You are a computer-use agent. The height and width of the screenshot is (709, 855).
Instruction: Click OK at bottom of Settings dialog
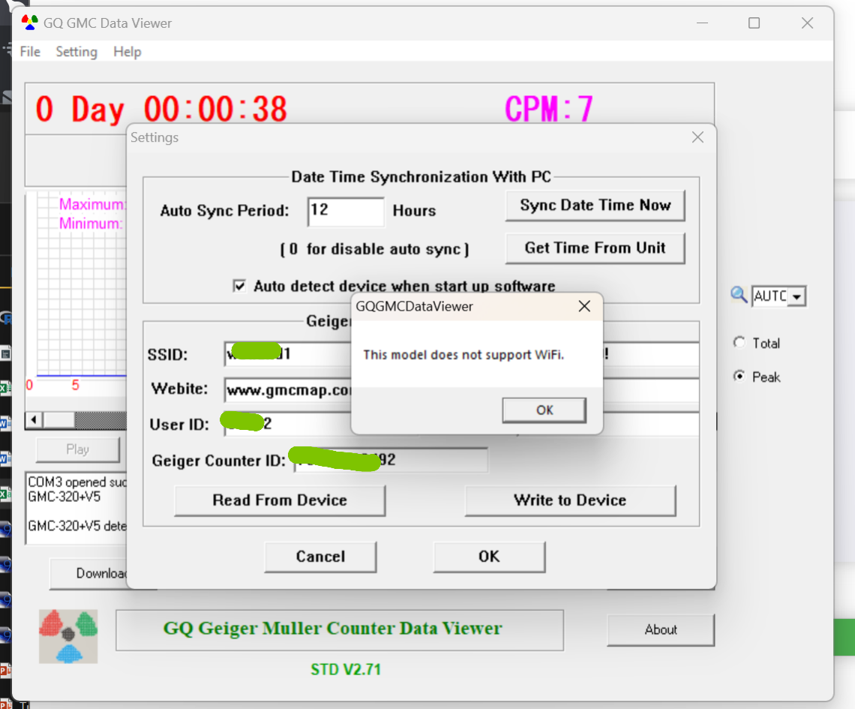pos(489,557)
